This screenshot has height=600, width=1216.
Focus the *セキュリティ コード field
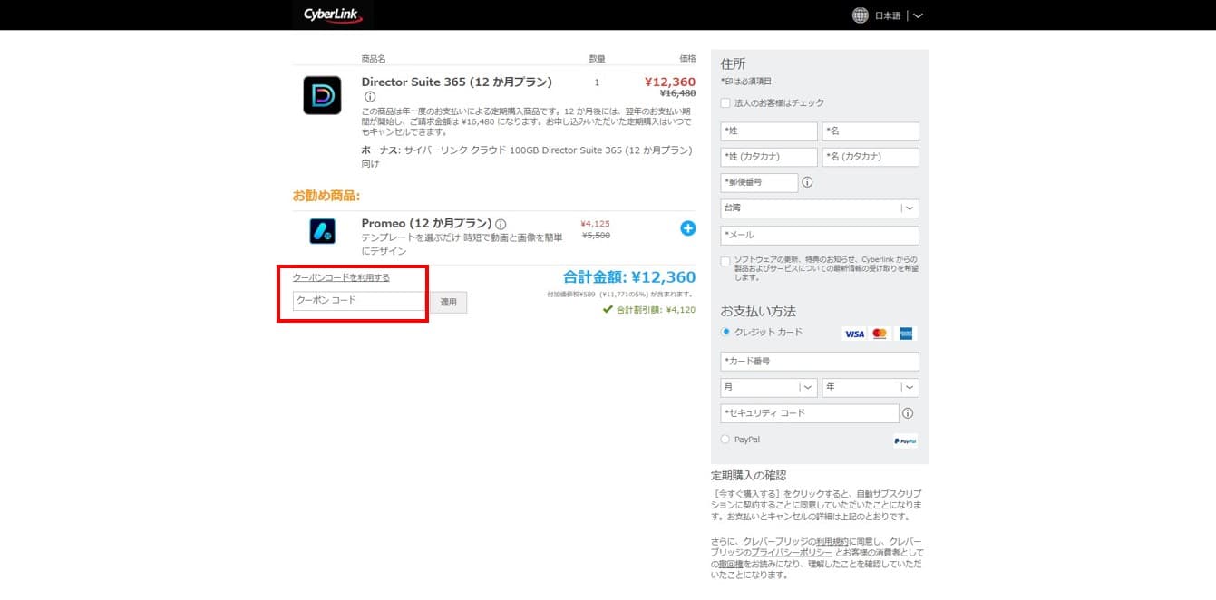[x=810, y=413]
